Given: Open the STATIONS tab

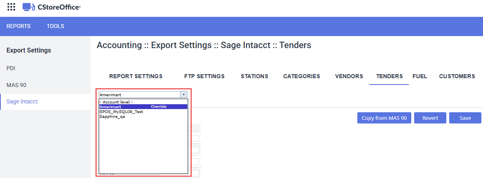Looking at the screenshot, I should tap(255, 76).
